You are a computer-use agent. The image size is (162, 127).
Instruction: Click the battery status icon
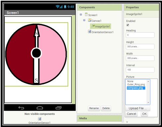point(65,7)
